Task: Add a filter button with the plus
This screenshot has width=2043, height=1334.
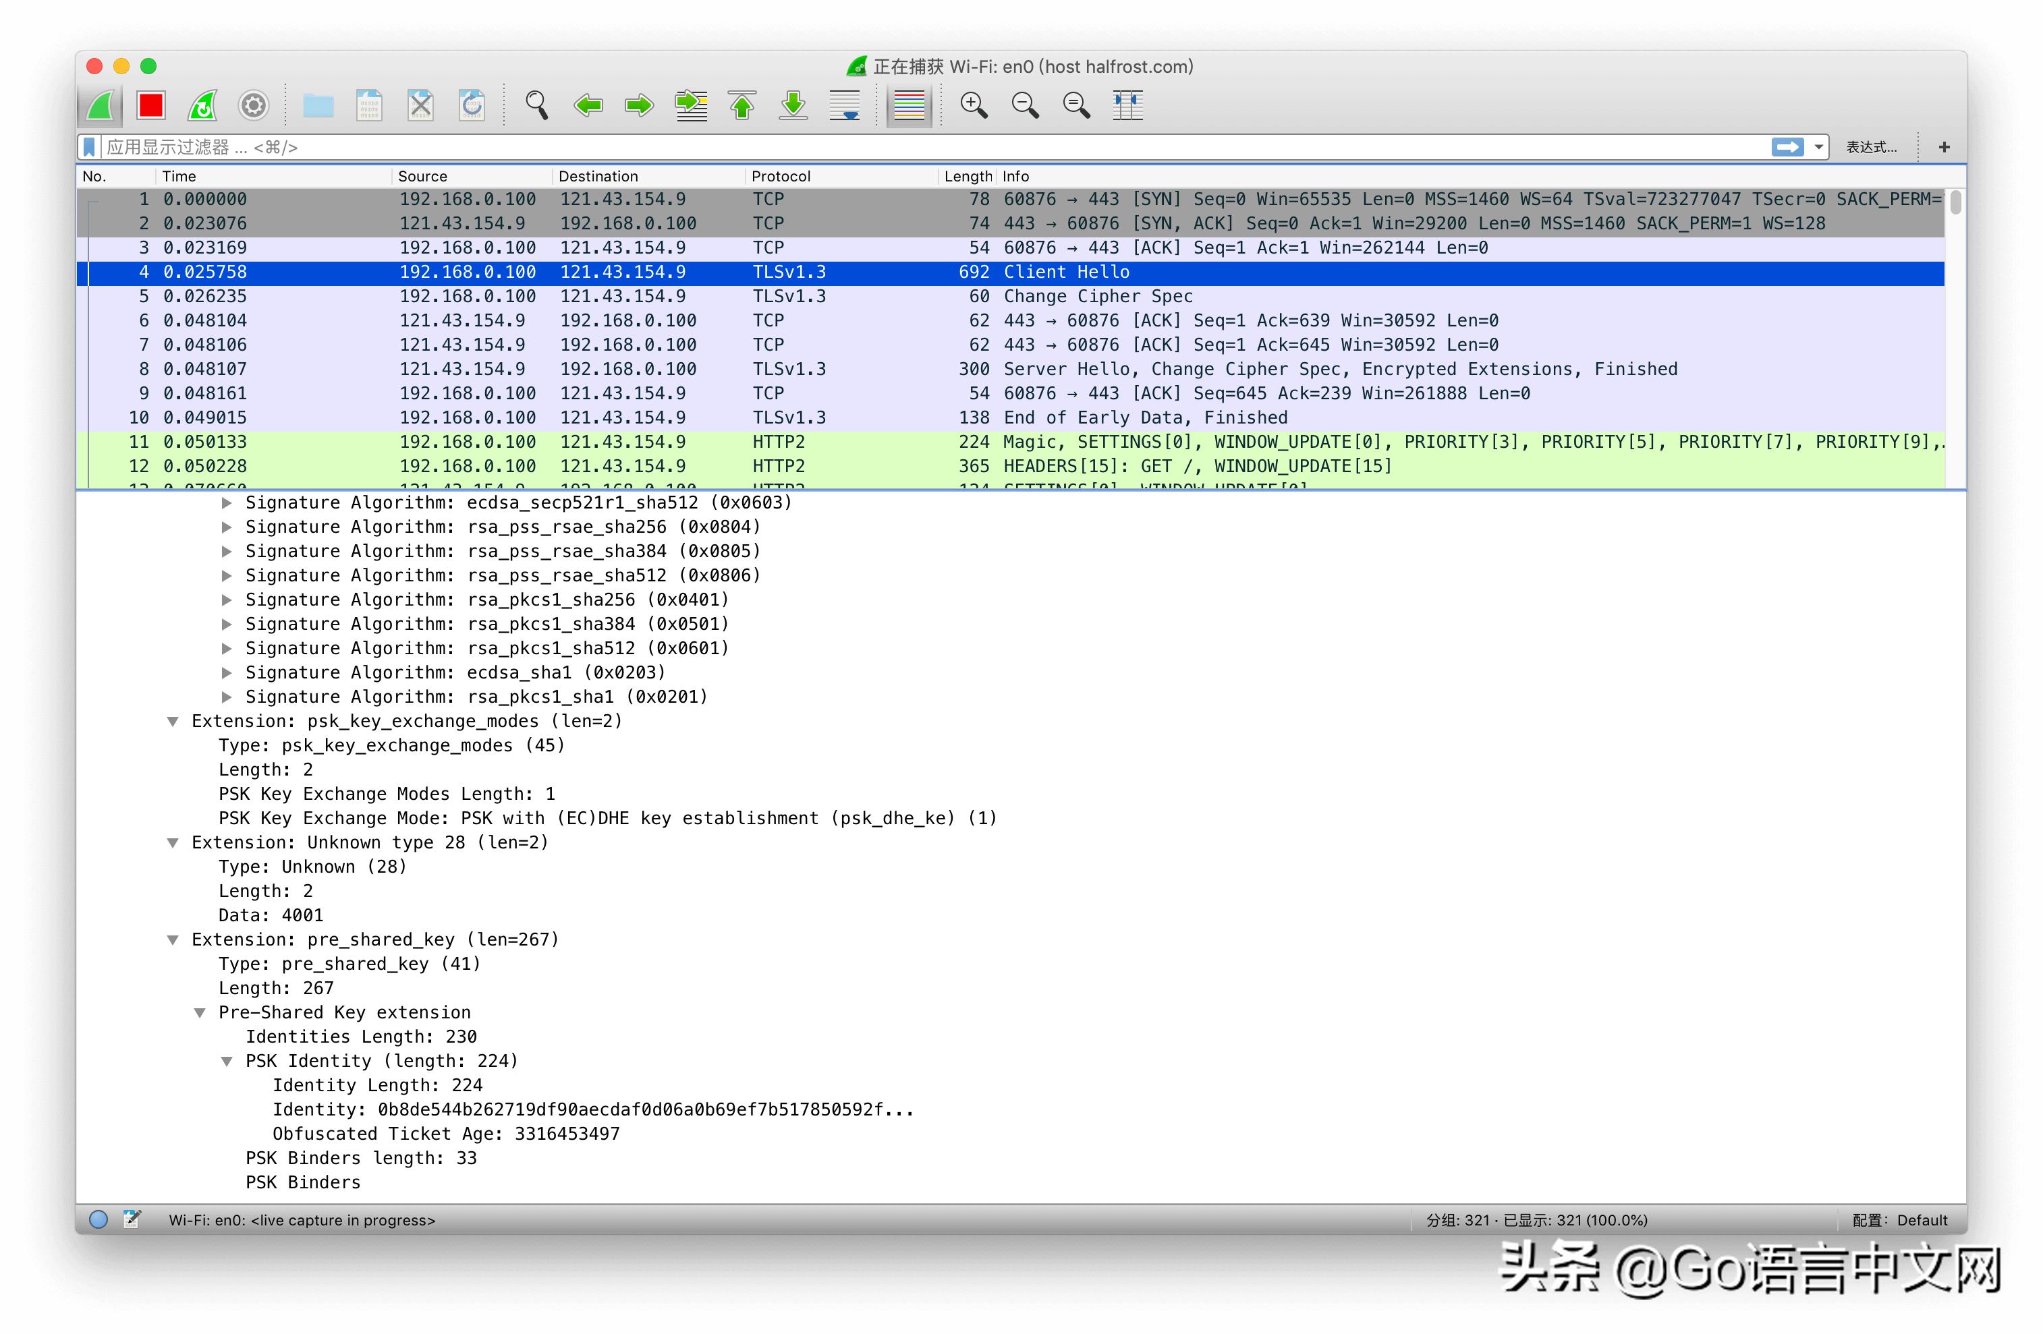Action: click(x=1943, y=148)
